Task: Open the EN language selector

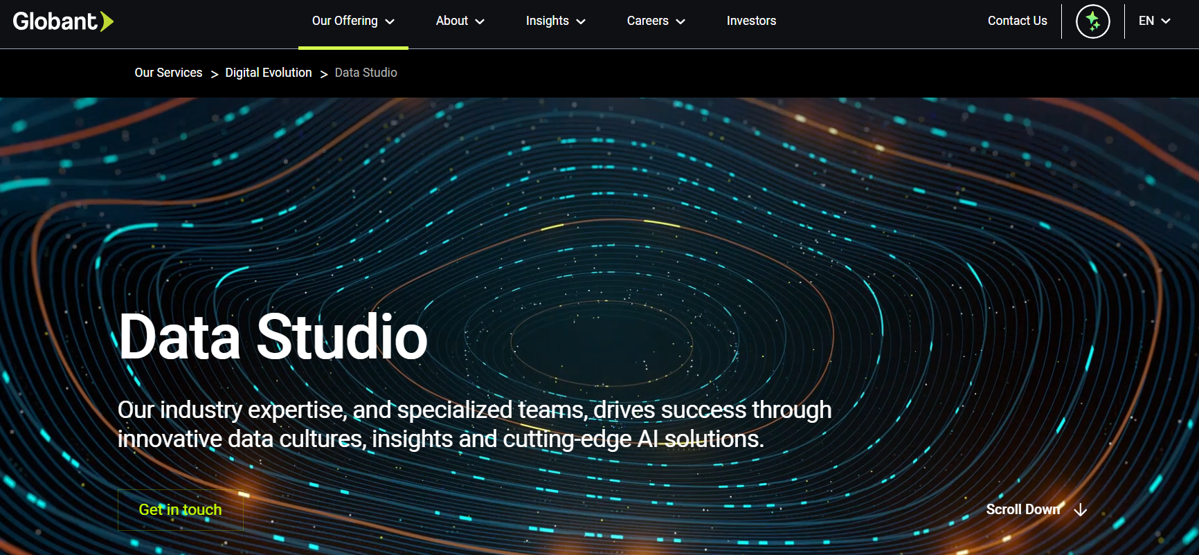Action: tap(1154, 21)
